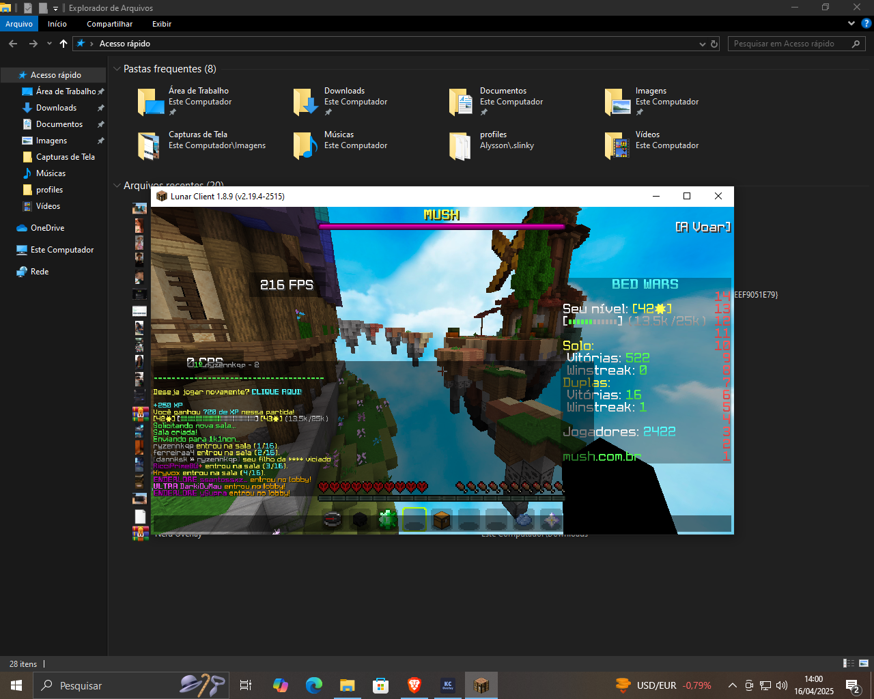The width and height of the screenshot is (874, 699).
Task: Select the compass in the Minecraft hotbar
Action: pyautogui.click(x=333, y=520)
